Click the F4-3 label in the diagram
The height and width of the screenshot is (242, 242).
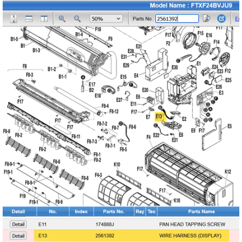click(99, 175)
